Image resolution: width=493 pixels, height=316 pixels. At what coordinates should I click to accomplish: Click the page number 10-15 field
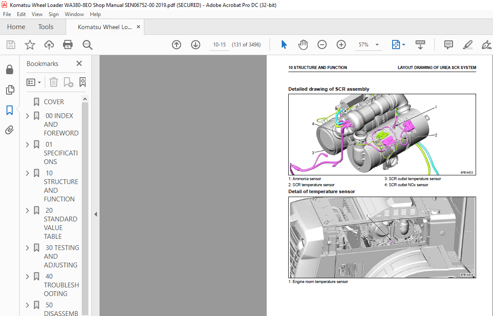[219, 45]
